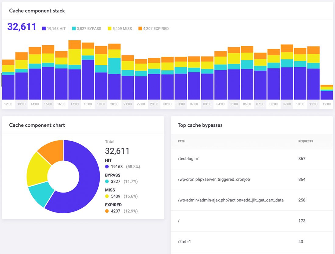Sort the table by the REQUESTS column
335x254 pixels.
pos(306,141)
